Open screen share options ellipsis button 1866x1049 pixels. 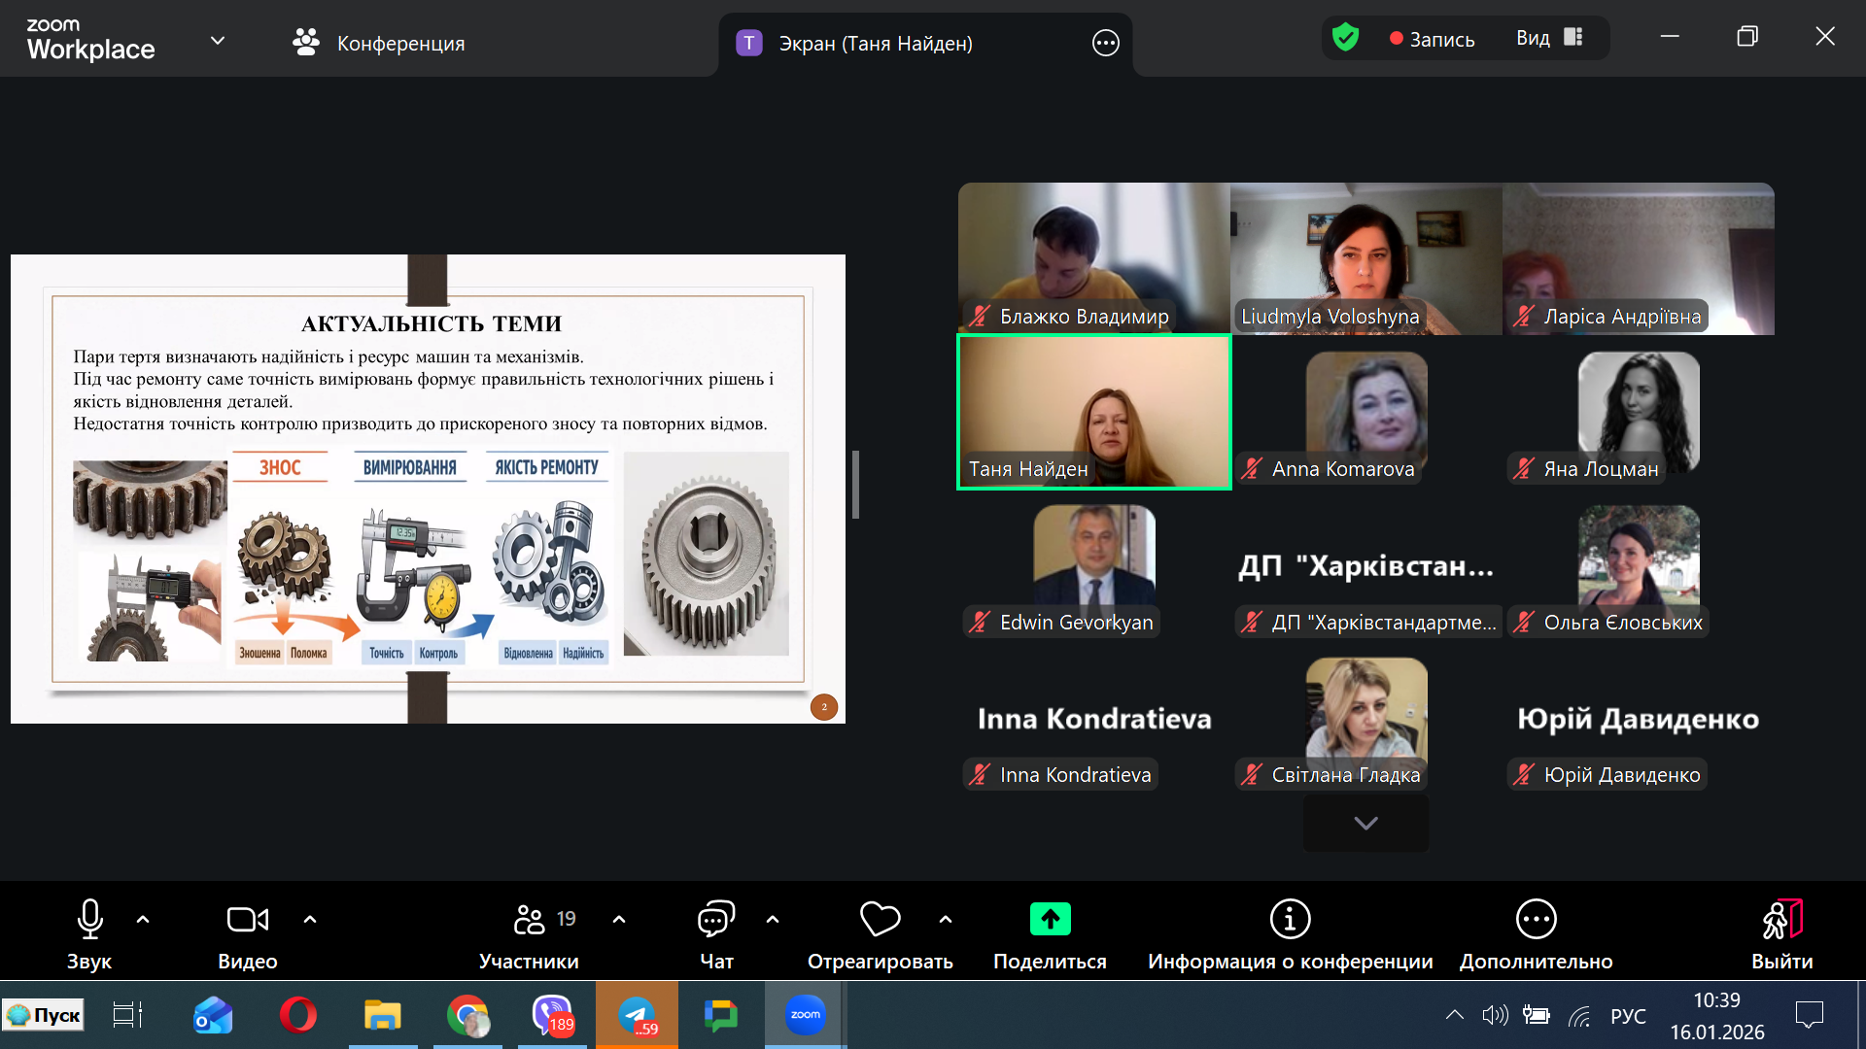click(1105, 43)
